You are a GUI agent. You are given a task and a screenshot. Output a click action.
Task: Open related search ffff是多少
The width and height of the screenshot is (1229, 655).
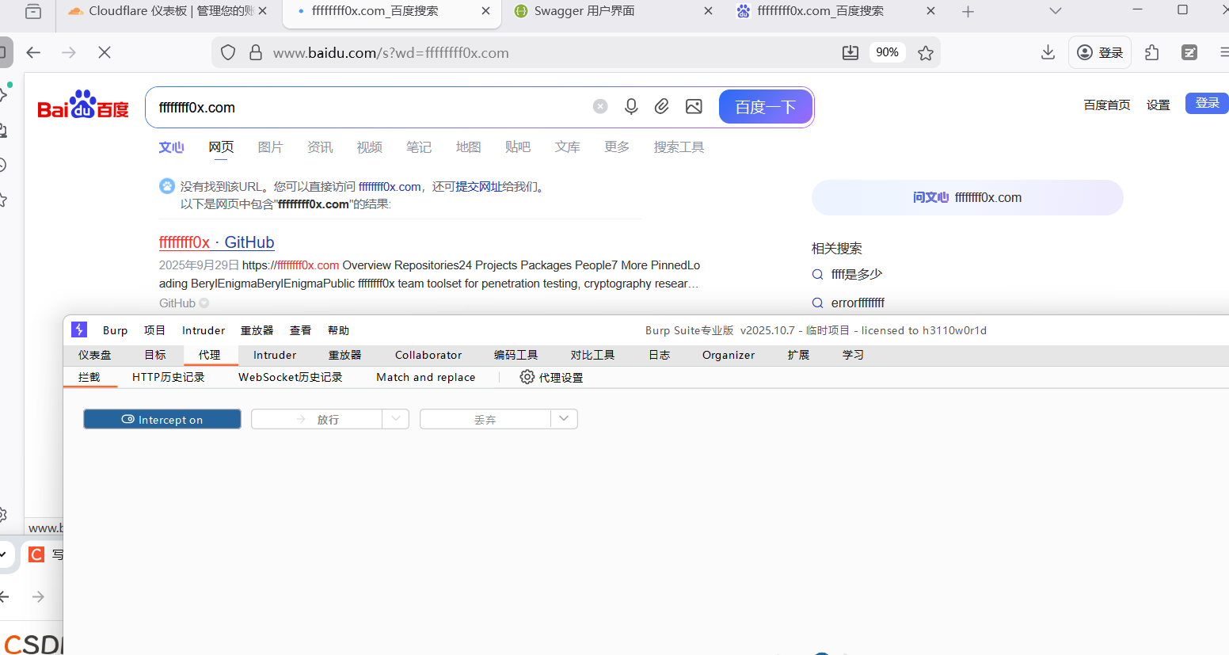(856, 274)
